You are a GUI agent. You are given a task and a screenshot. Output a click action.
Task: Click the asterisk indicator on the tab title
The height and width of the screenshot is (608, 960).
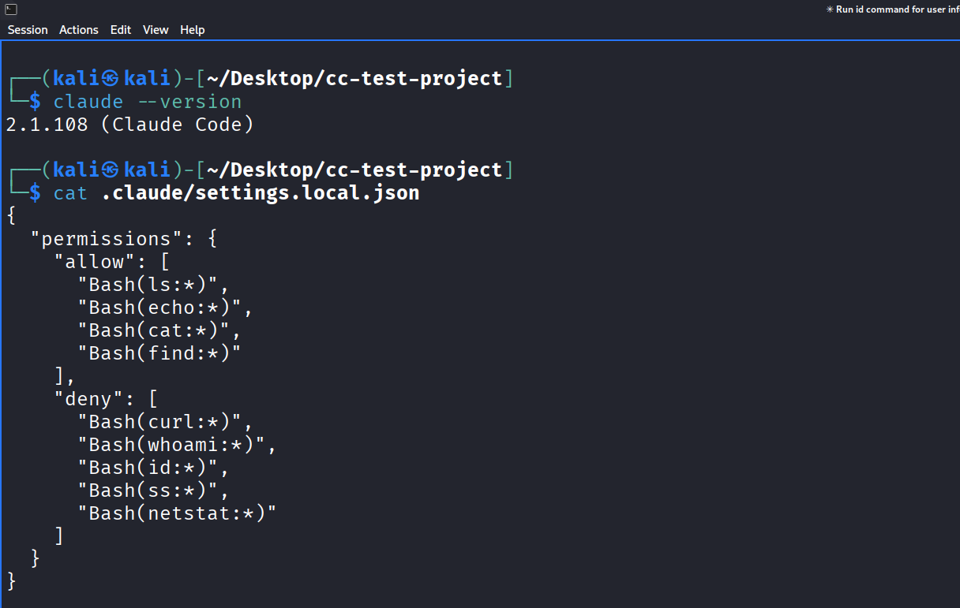(x=829, y=9)
